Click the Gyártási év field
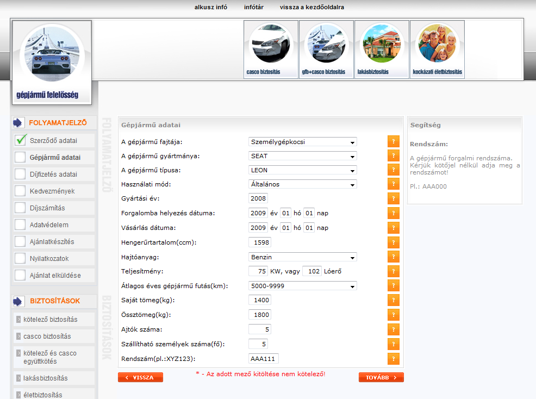The width and height of the screenshot is (536, 399). 258,198
